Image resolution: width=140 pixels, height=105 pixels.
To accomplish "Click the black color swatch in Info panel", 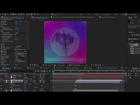I will pos(129,21).
